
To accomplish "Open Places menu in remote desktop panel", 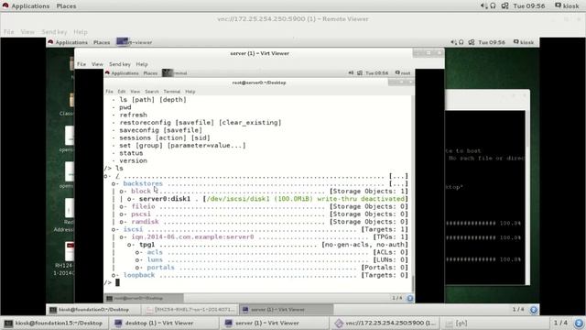I will (102, 42).
